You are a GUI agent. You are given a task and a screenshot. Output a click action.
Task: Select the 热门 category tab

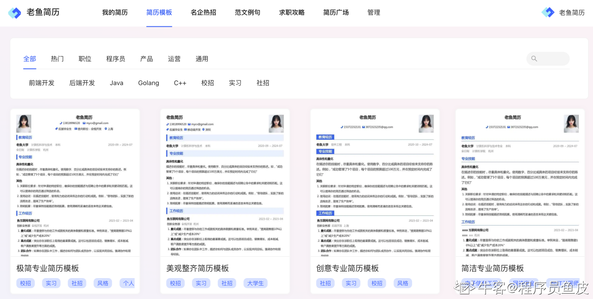57,59
